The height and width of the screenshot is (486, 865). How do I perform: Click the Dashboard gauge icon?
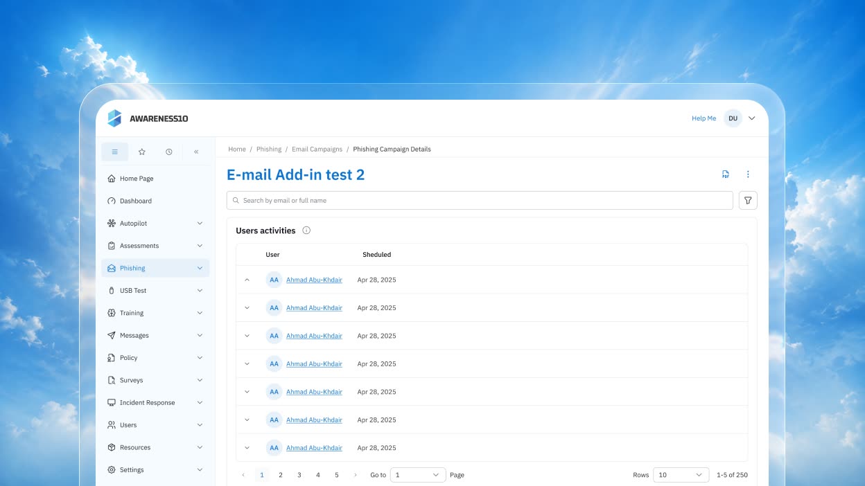pos(112,201)
